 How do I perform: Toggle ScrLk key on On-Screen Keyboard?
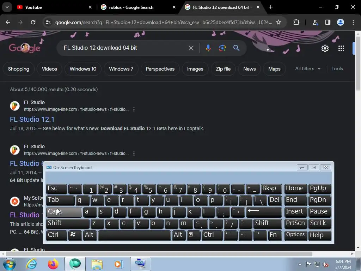point(320,223)
